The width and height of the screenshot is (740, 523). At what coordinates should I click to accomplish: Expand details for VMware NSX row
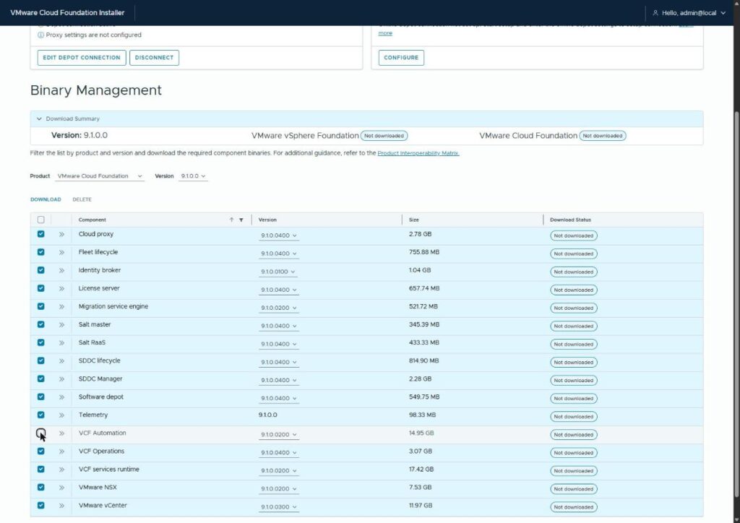tap(61, 488)
